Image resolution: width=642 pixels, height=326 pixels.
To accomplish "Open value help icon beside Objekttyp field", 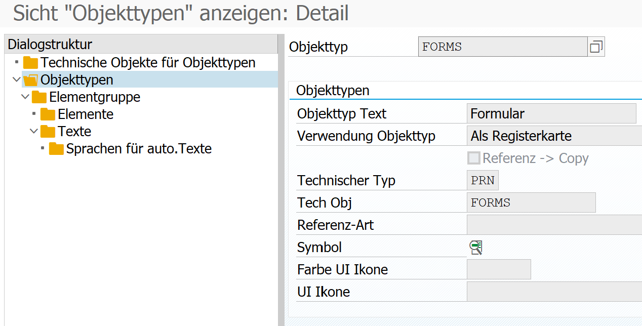I will click(x=596, y=47).
